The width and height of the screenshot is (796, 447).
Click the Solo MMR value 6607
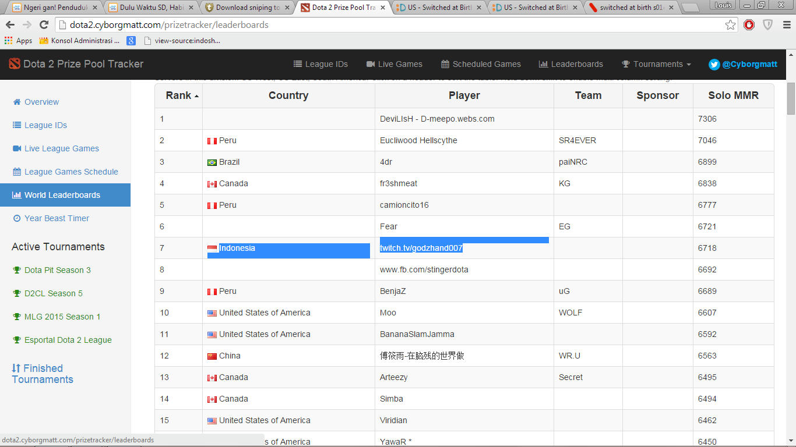(707, 313)
